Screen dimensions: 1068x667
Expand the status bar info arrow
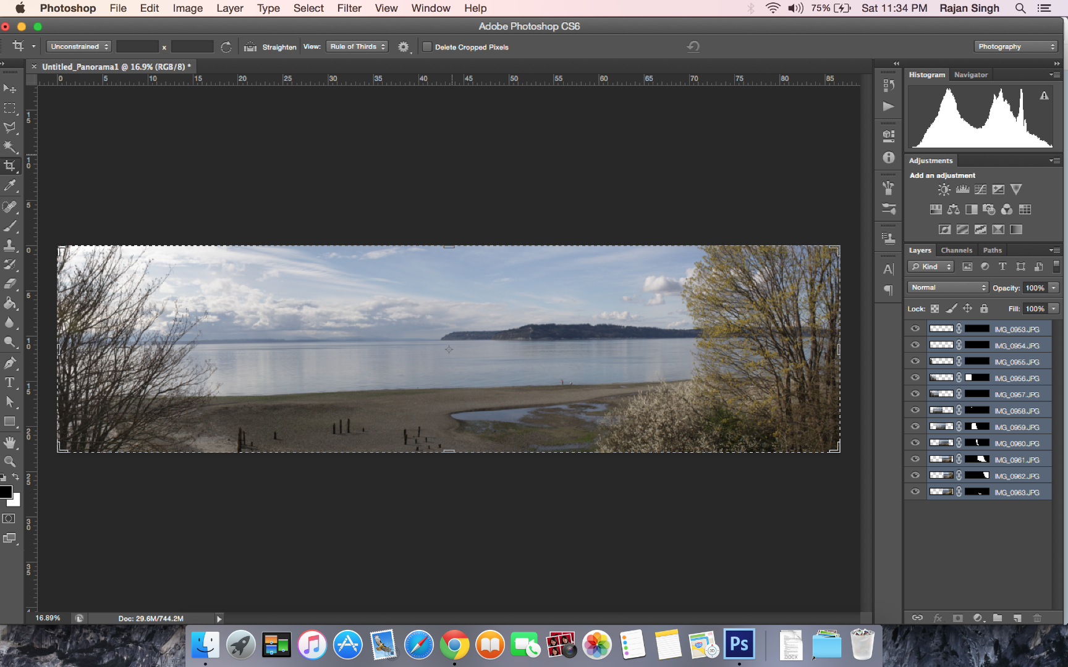tap(219, 618)
